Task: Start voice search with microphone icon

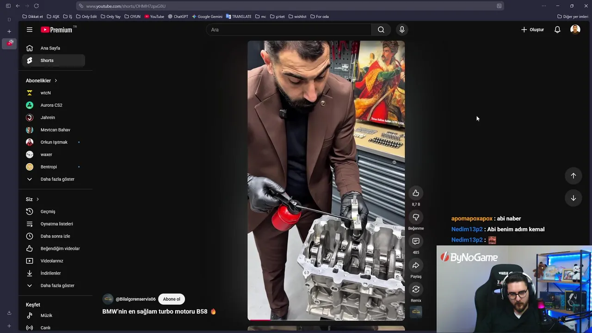Action: (x=402, y=30)
